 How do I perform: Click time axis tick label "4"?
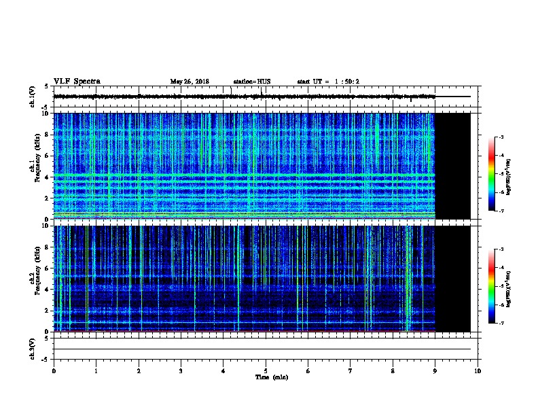pyautogui.click(x=223, y=371)
